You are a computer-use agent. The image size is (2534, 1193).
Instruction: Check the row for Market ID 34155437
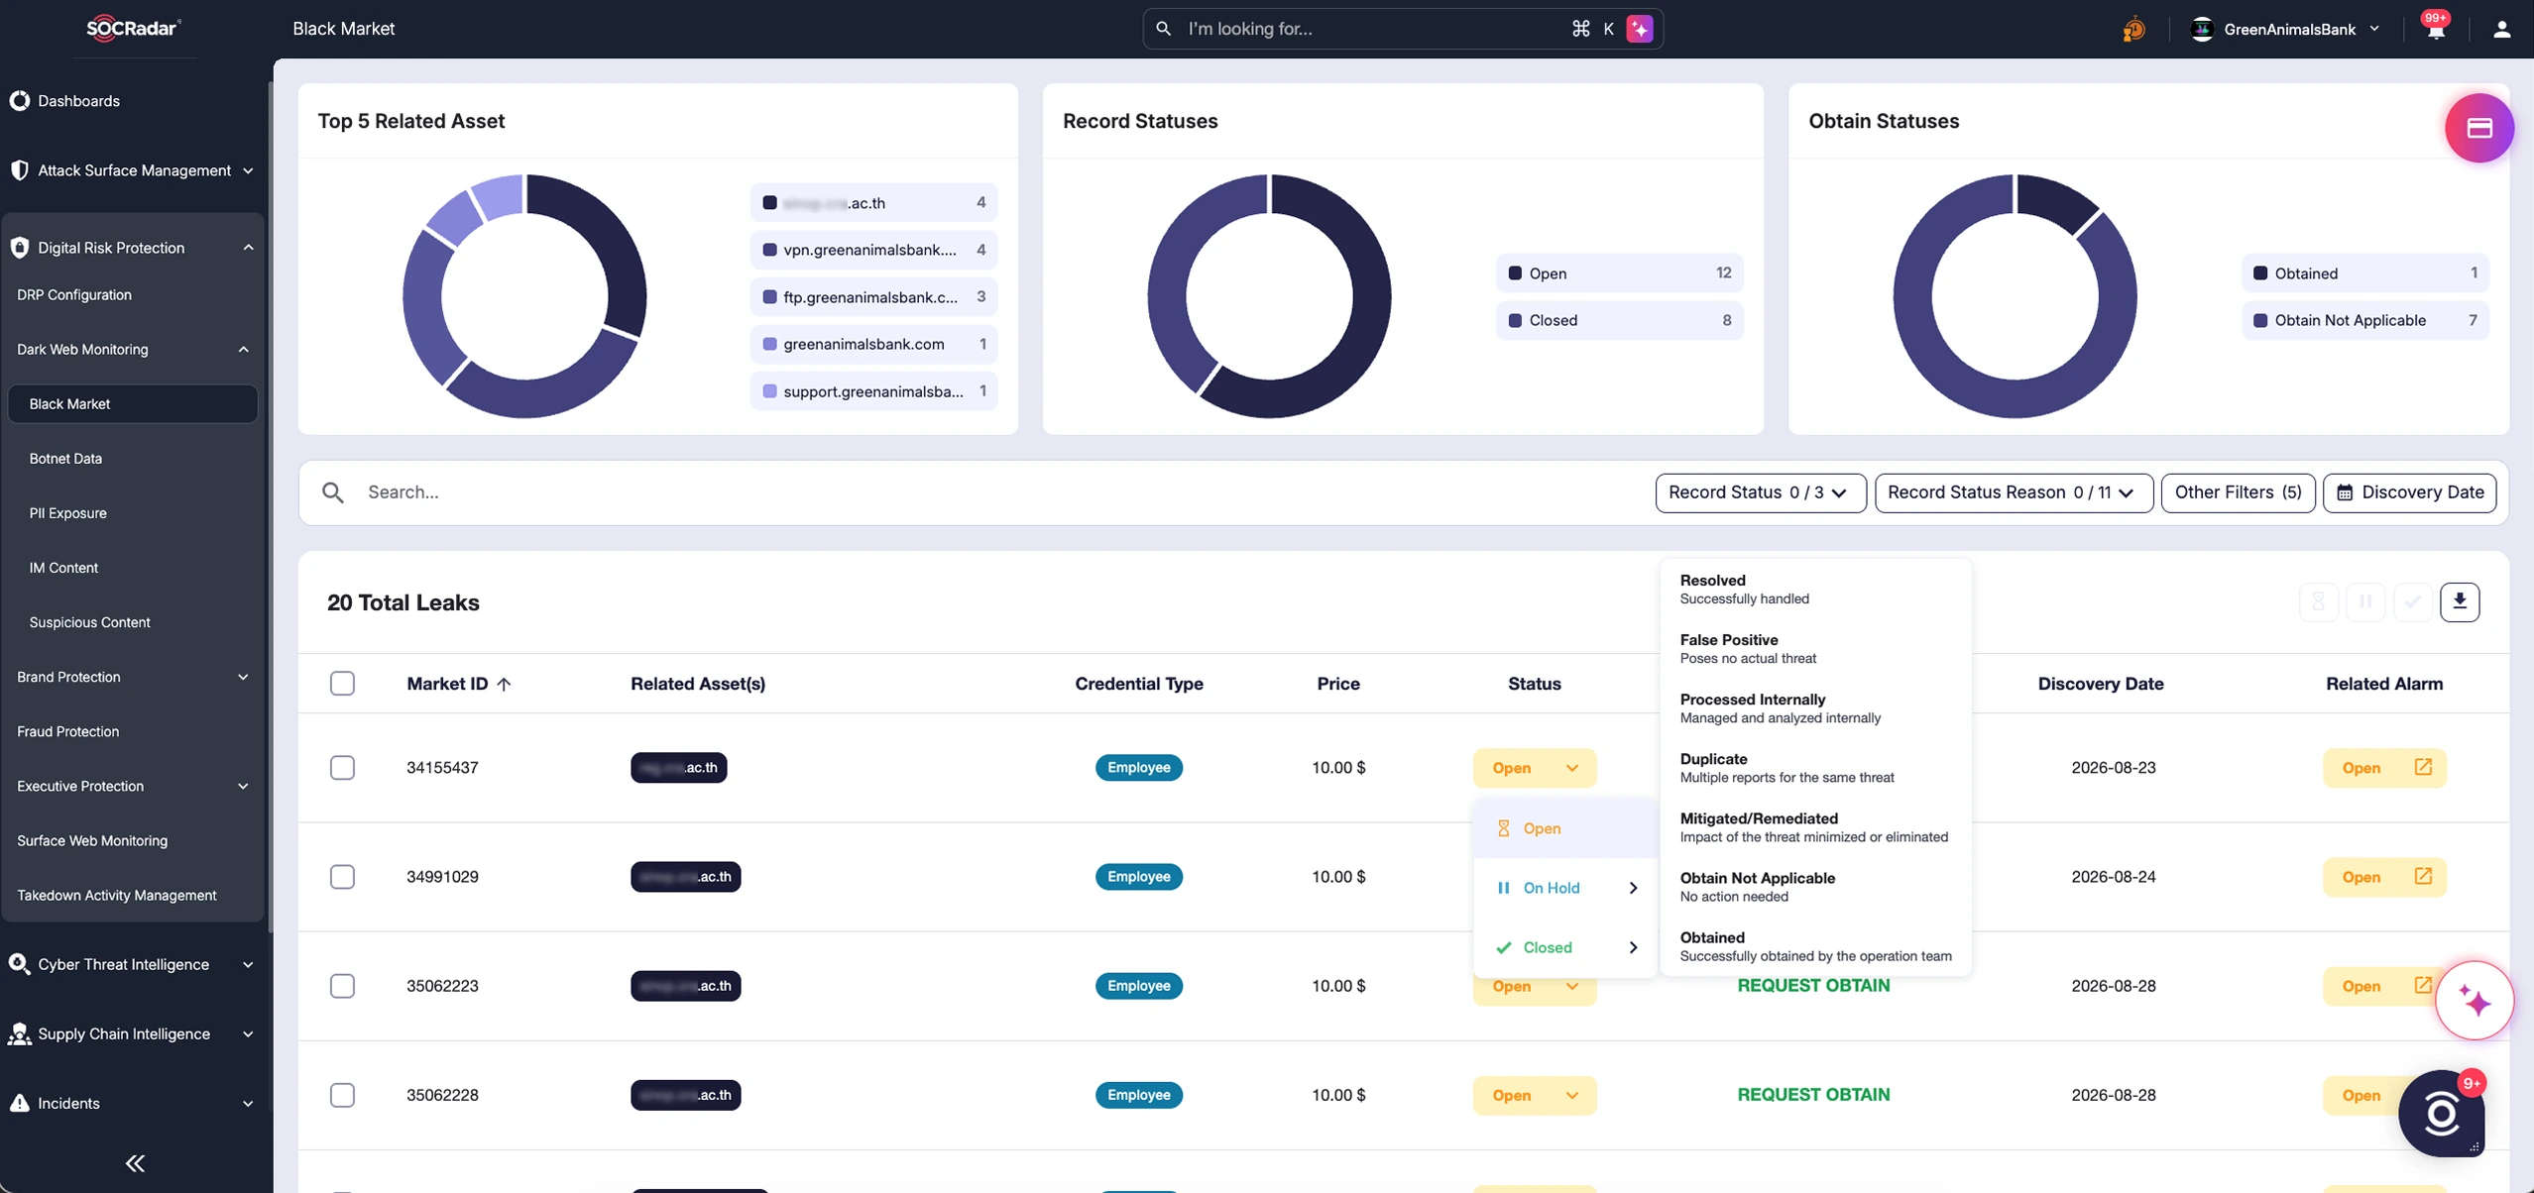click(x=342, y=767)
